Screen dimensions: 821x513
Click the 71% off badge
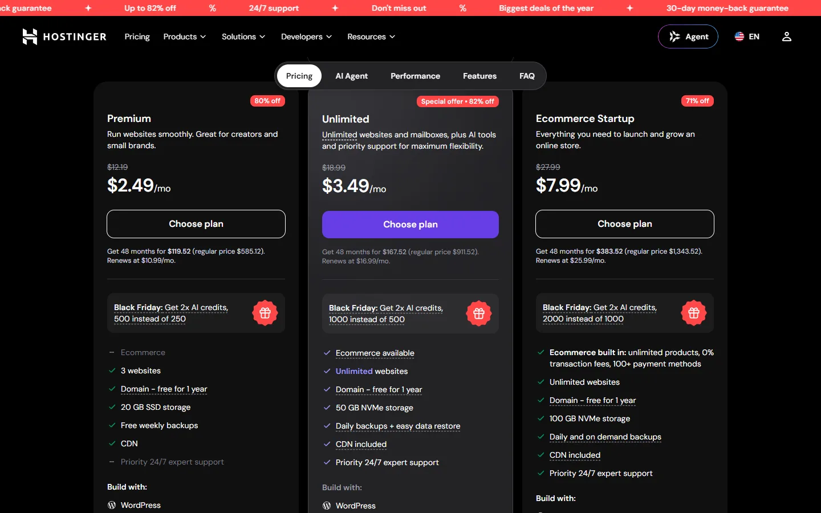[x=697, y=101]
